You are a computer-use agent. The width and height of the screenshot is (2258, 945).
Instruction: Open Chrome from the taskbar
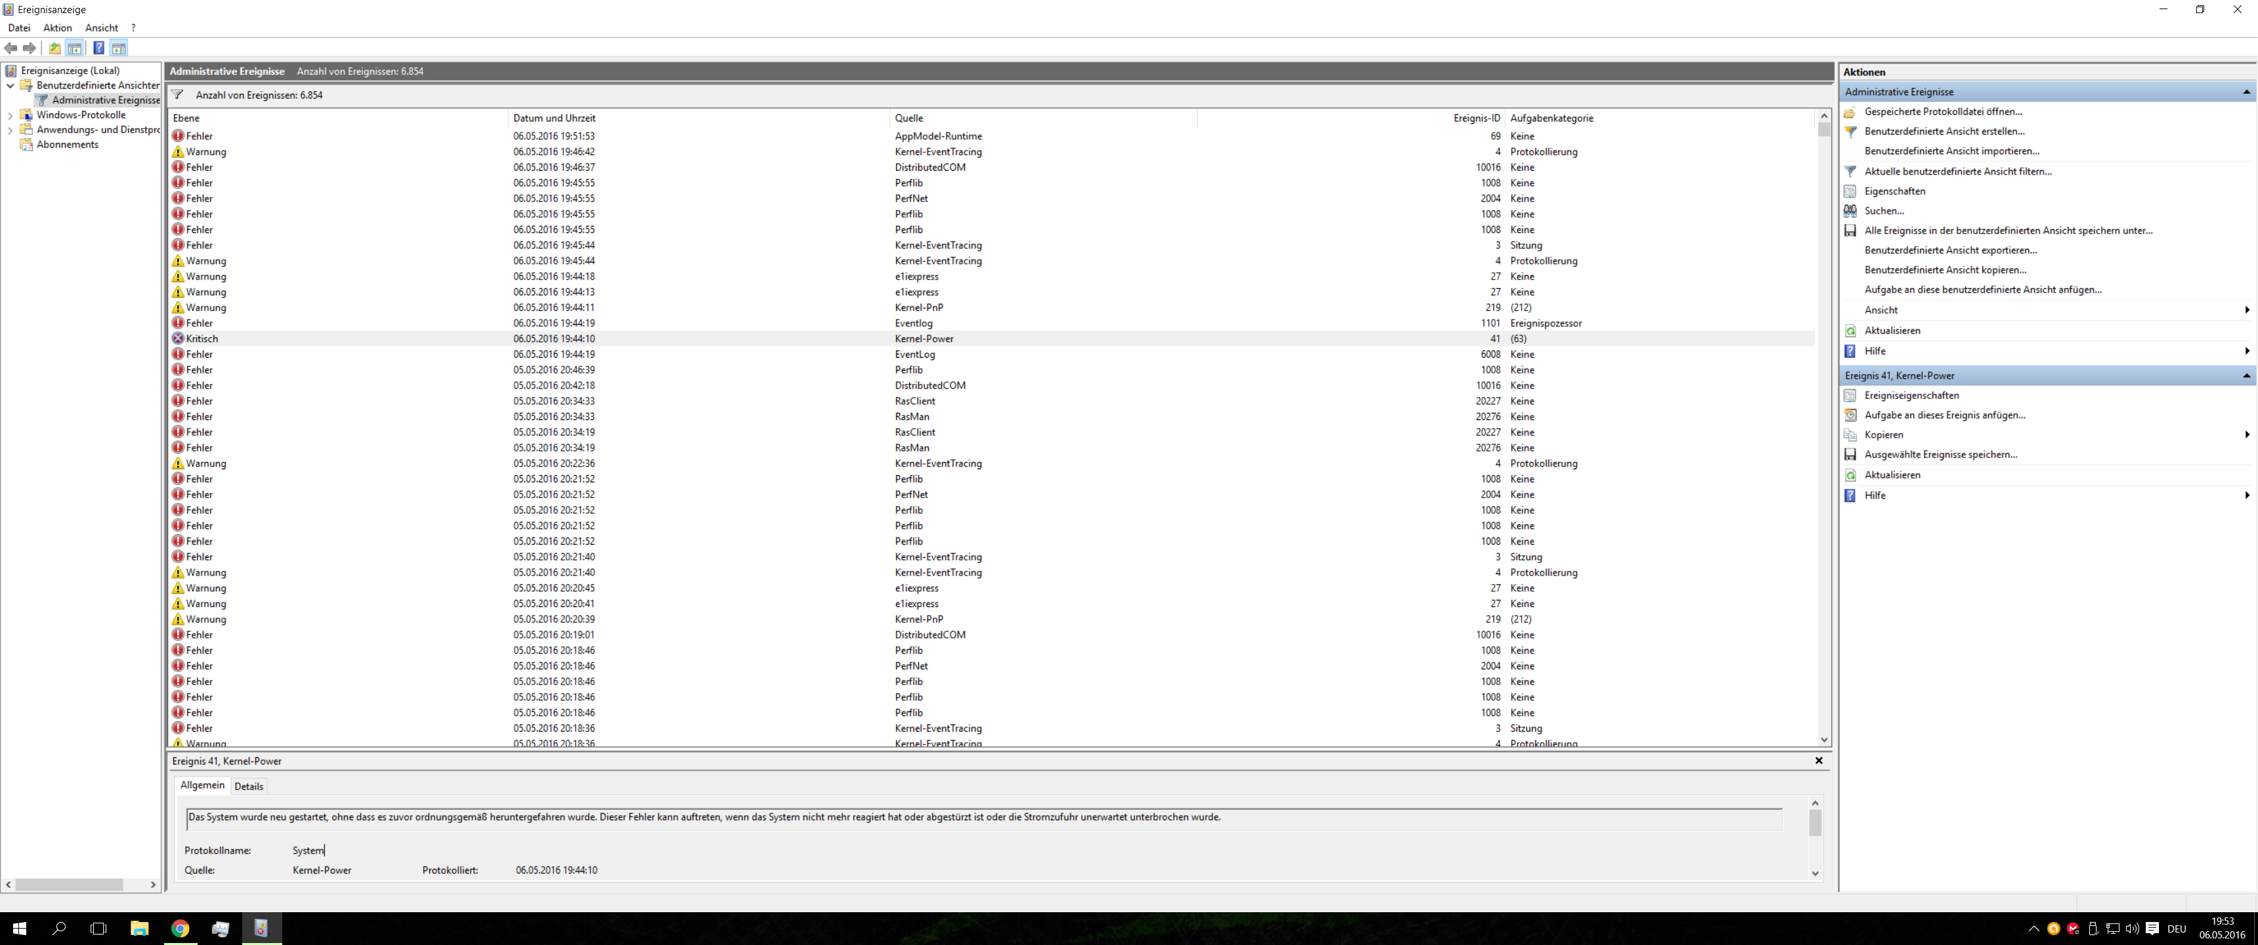click(180, 929)
